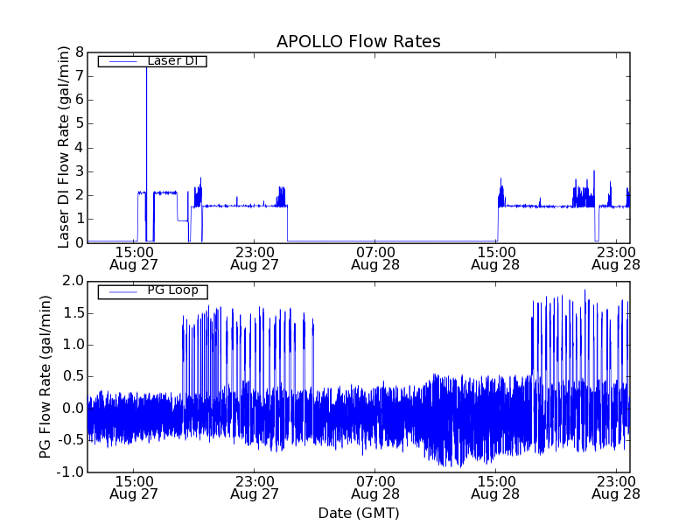Screen dimensions: 700x525
Task: Click the bottom chart's y-axis value 0.0
Action: (x=73, y=408)
